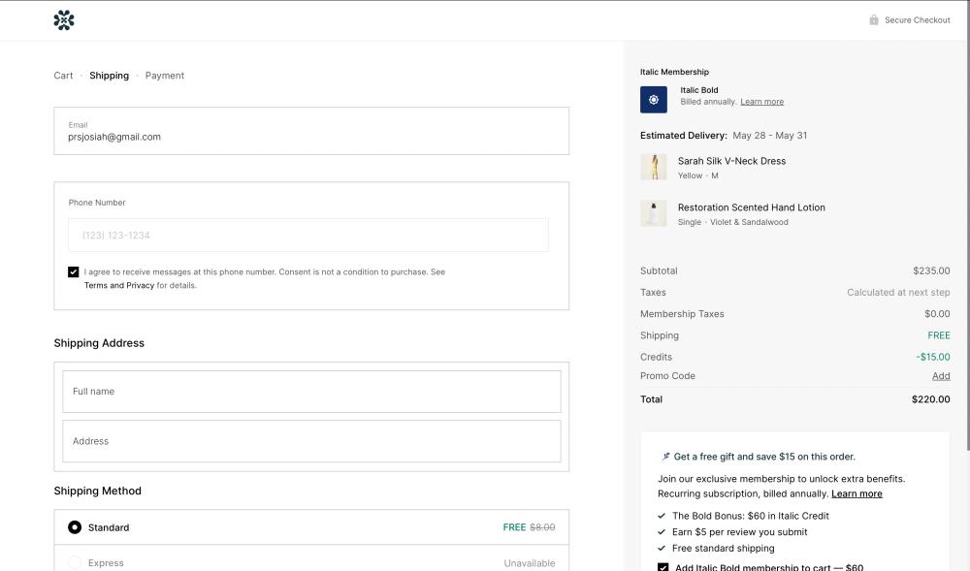Click Earn $5 per review benefit line
This screenshot has width=970, height=571.
tap(740, 532)
